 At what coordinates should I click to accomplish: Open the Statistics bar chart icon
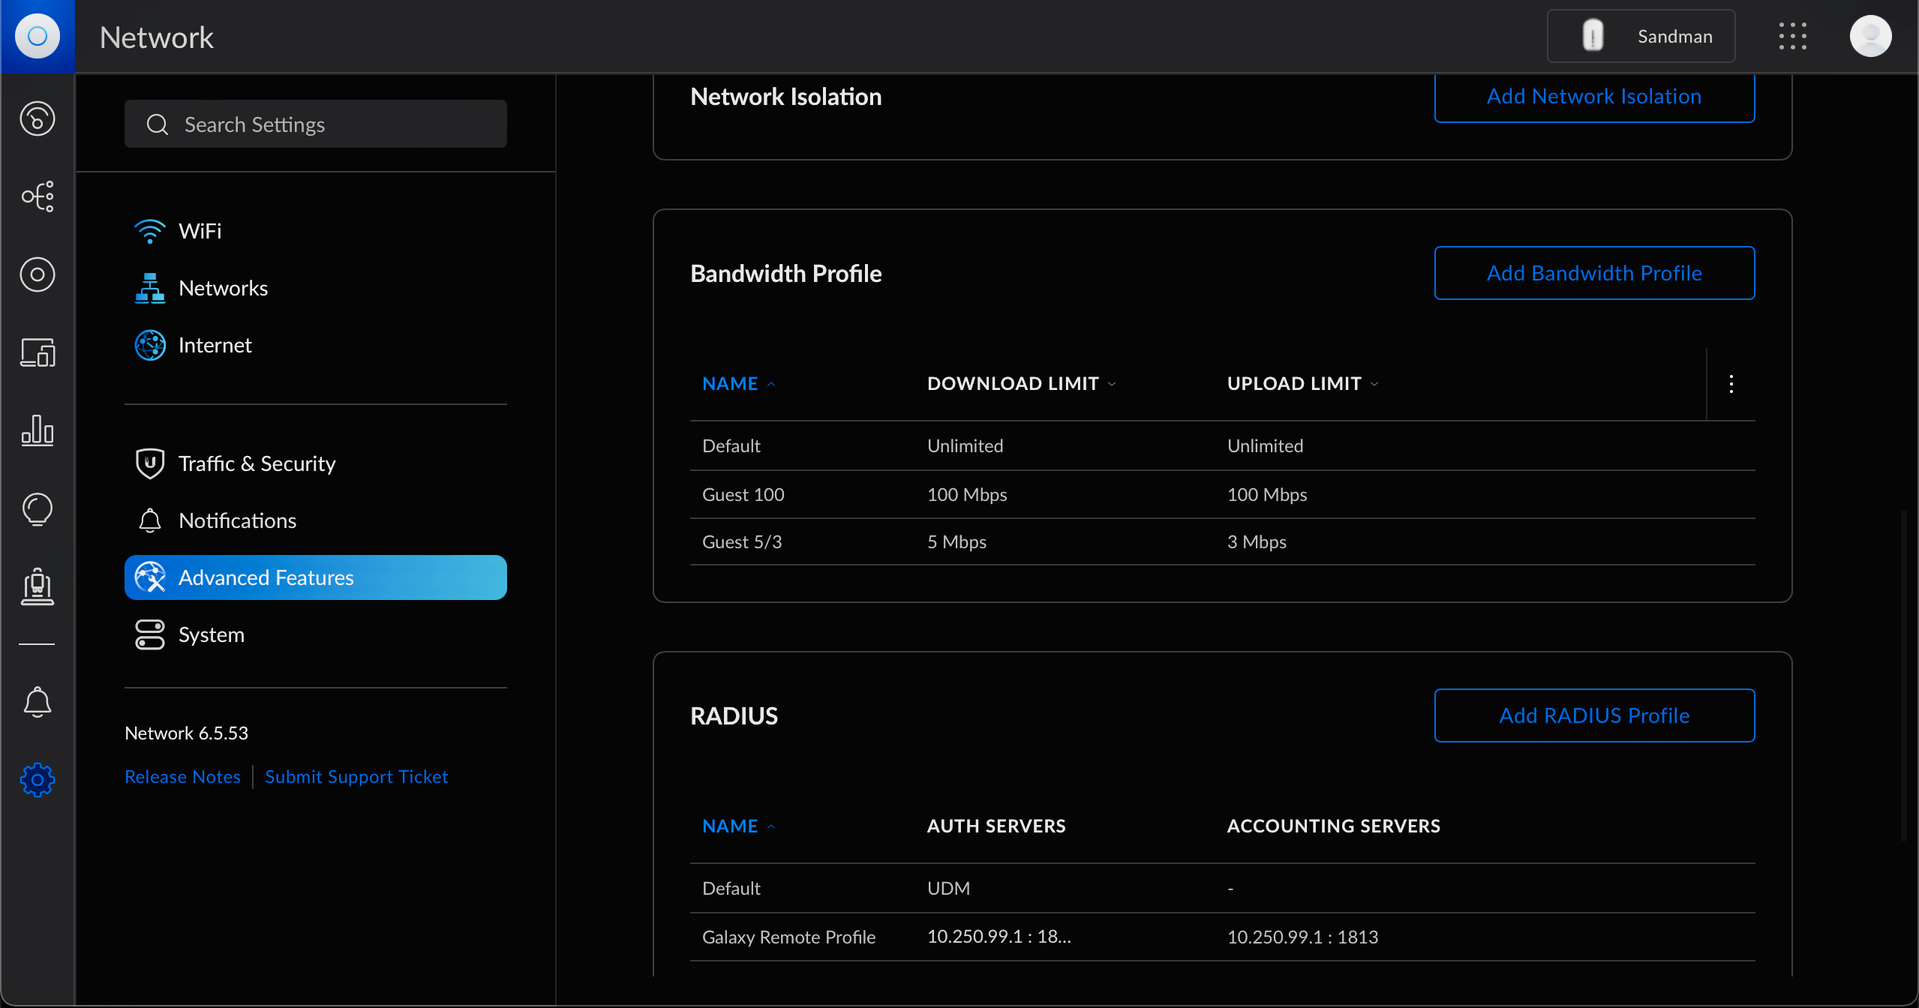(38, 430)
